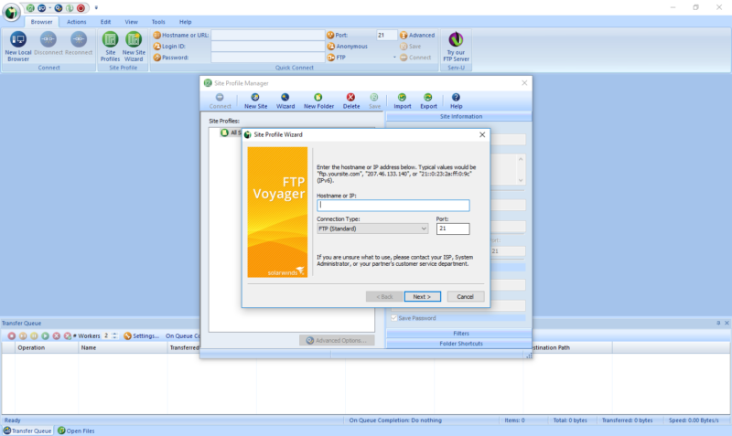732x436 pixels.
Task: Click the Name column header in Transfer Queue
Action: point(123,347)
